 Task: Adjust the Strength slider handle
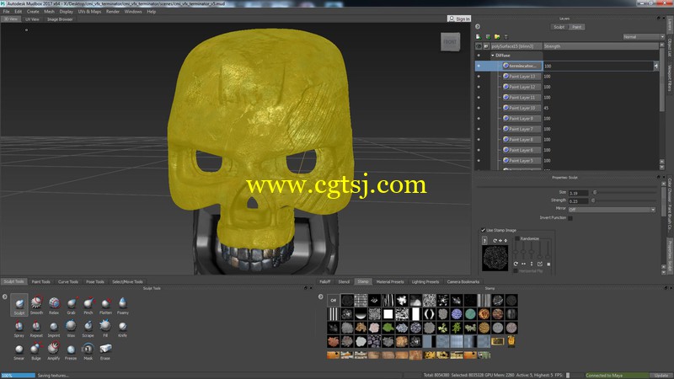(x=593, y=200)
